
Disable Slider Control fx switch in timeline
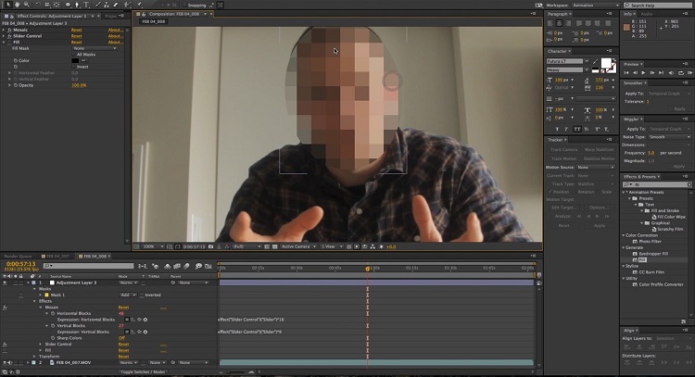5,345
